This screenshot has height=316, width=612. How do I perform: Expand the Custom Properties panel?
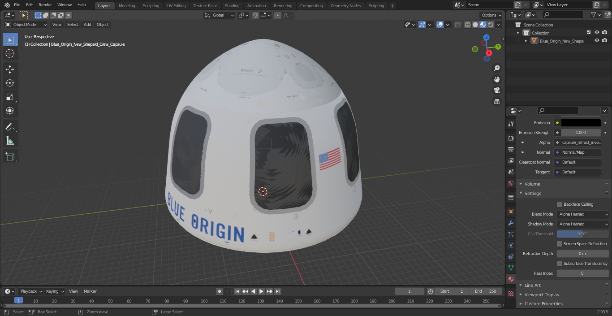(x=543, y=304)
